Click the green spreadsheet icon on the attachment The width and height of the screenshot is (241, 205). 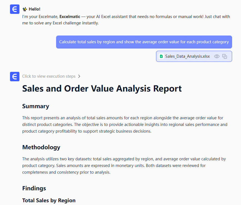[161, 56]
